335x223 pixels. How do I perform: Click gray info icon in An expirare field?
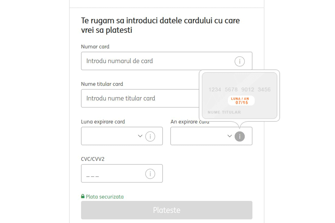[239, 136]
